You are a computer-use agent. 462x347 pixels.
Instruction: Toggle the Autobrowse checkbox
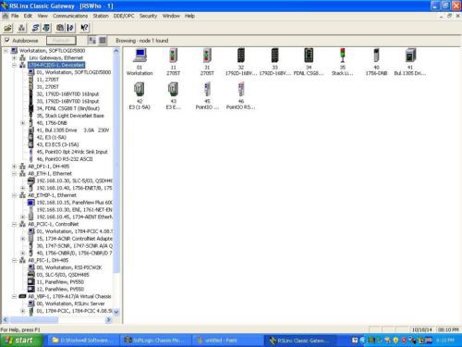[6, 40]
